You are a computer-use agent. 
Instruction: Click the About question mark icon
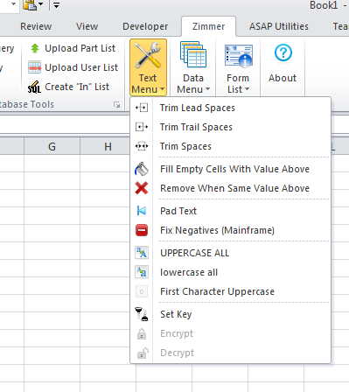[283, 53]
